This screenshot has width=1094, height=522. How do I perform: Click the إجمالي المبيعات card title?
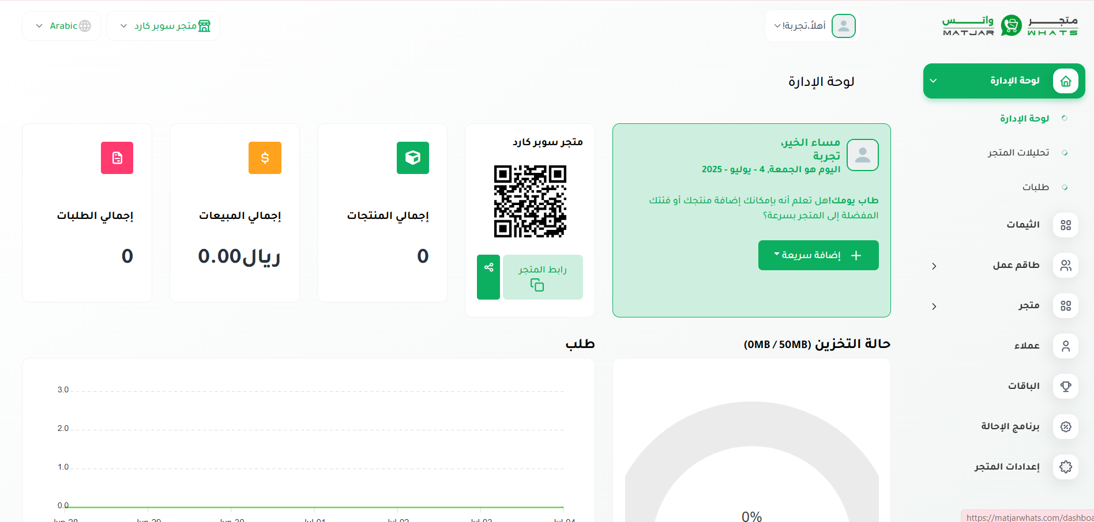pyautogui.click(x=240, y=215)
